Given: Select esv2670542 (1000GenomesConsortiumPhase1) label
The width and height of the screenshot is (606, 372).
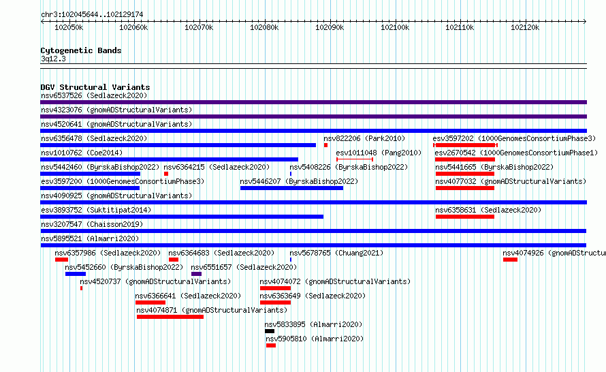Looking at the screenshot, I should pyautogui.click(x=516, y=153).
